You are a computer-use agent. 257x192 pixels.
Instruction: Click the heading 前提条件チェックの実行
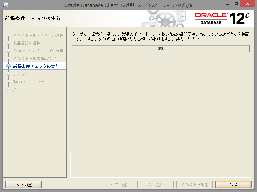33,19
